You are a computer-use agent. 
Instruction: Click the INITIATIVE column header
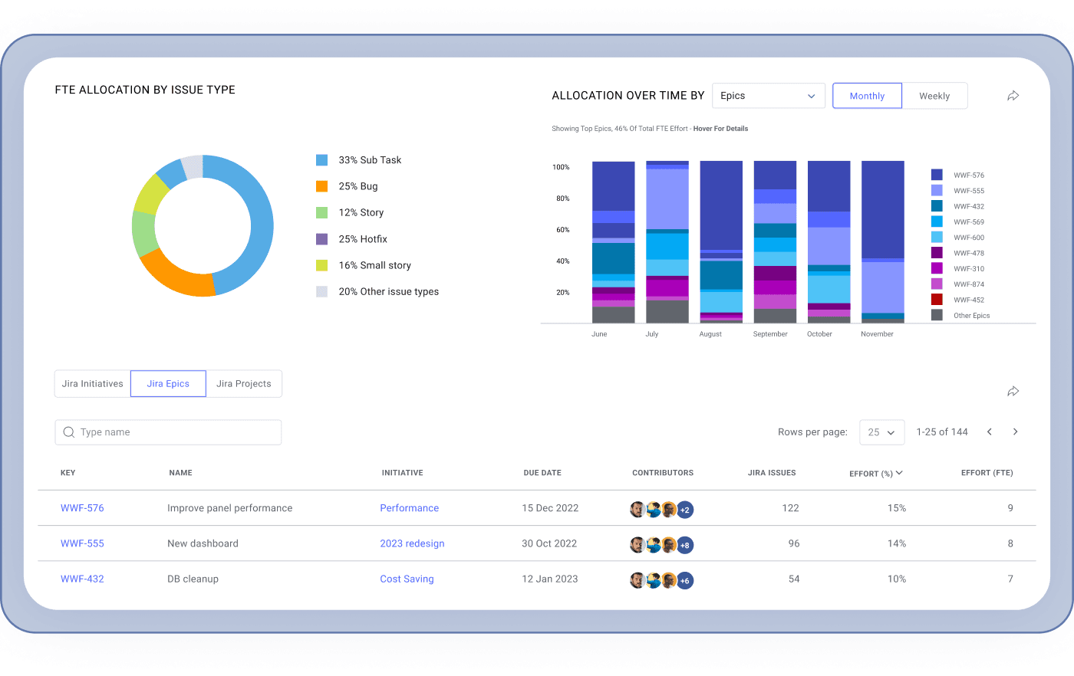coord(403,473)
